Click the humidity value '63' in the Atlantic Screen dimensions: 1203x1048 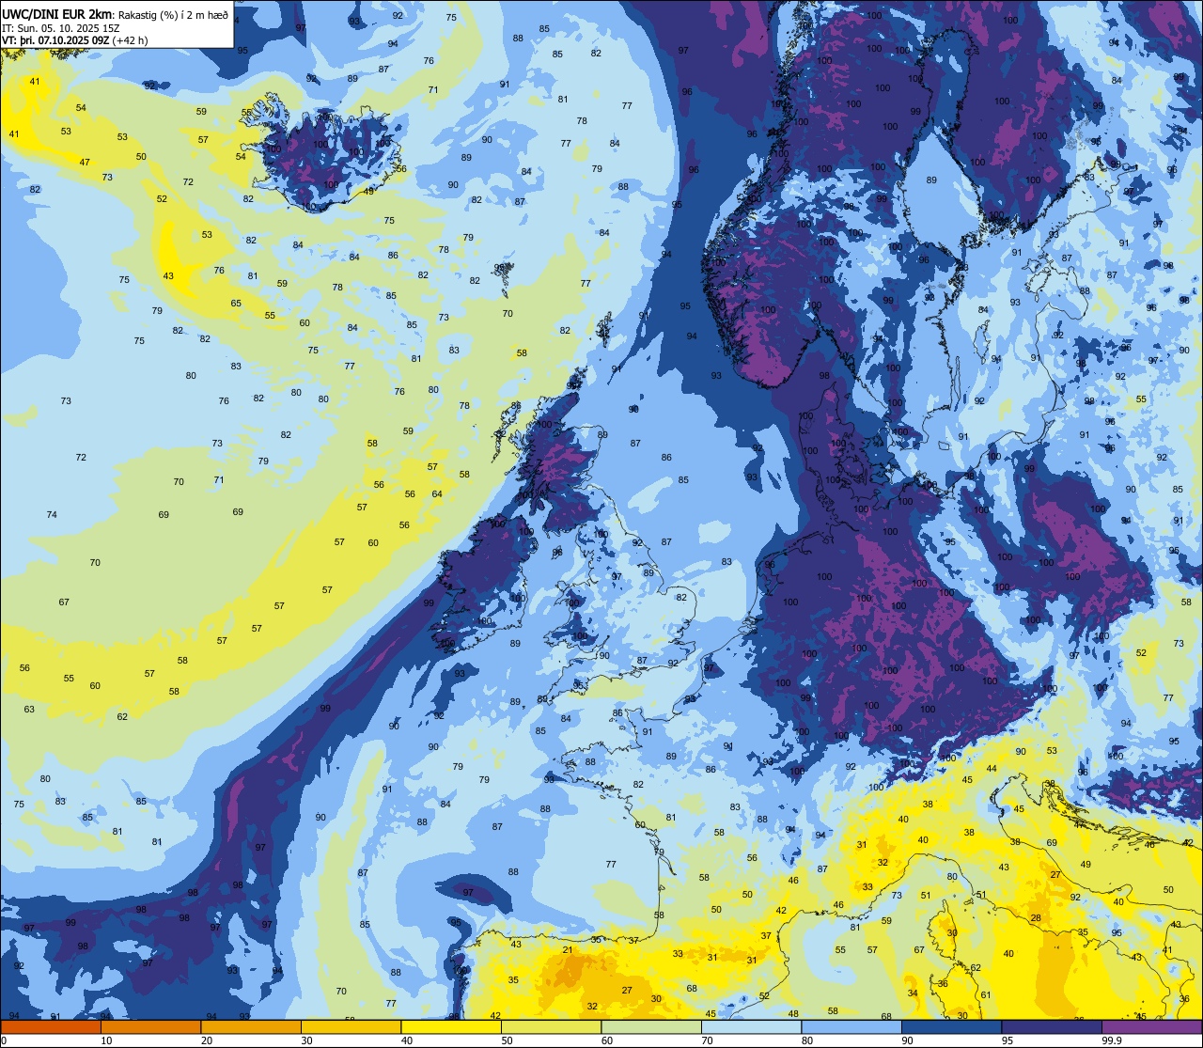[29, 709]
